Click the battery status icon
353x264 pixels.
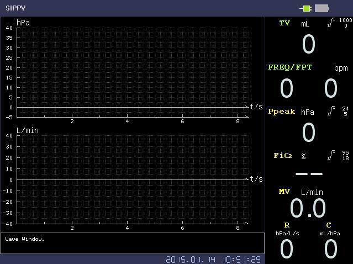[322, 8]
